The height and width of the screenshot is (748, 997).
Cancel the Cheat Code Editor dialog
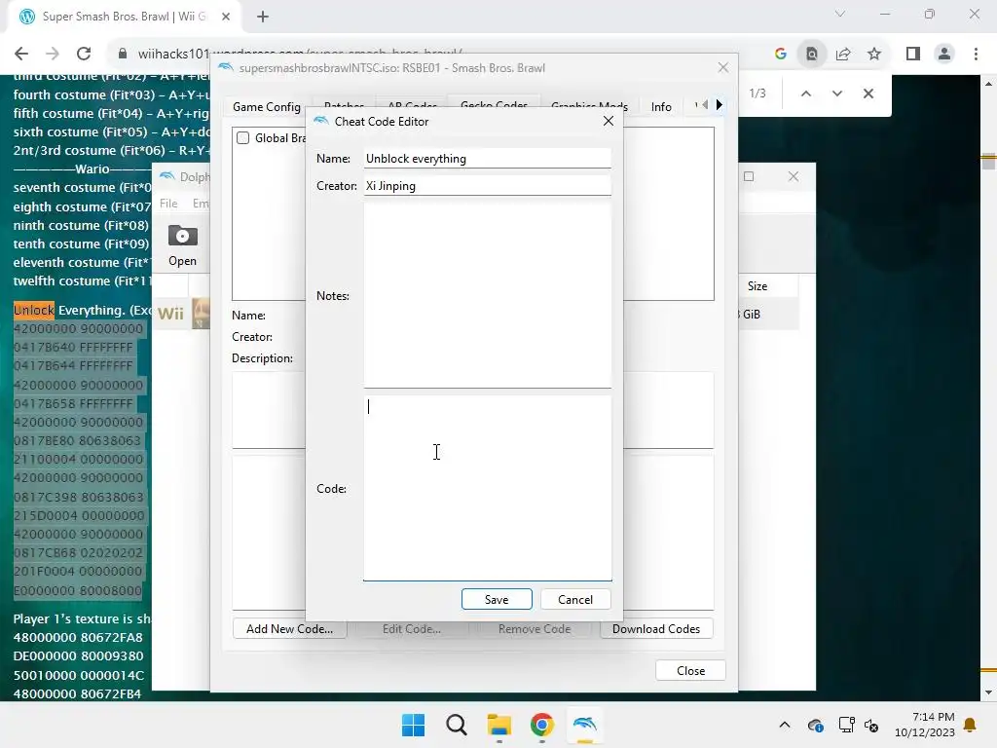click(x=575, y=599)
